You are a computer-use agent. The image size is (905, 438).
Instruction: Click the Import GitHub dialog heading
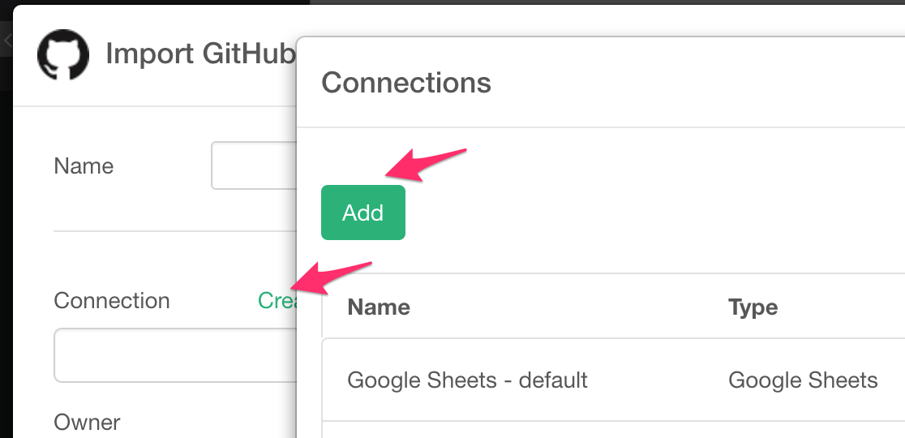[x=200, y=54]
